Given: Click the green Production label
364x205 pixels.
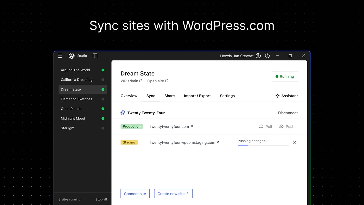Looking at the screenshot, I should pos(132,126).
